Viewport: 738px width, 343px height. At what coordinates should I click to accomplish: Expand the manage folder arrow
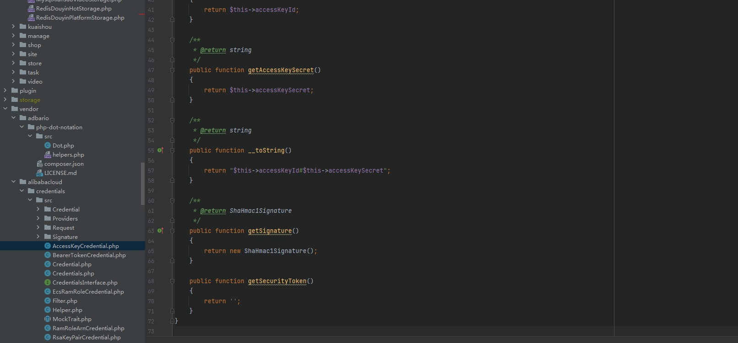click(13, 36)
